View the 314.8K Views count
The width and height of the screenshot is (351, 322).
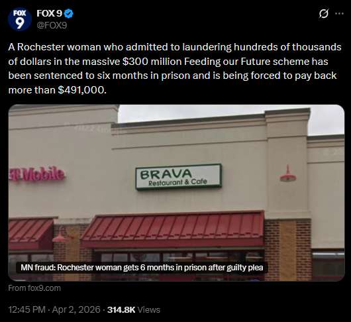point(134,309)
